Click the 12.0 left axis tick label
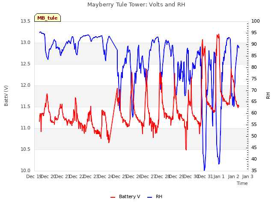This screenshot has height=205, width=274. click(x=25, y=85)
